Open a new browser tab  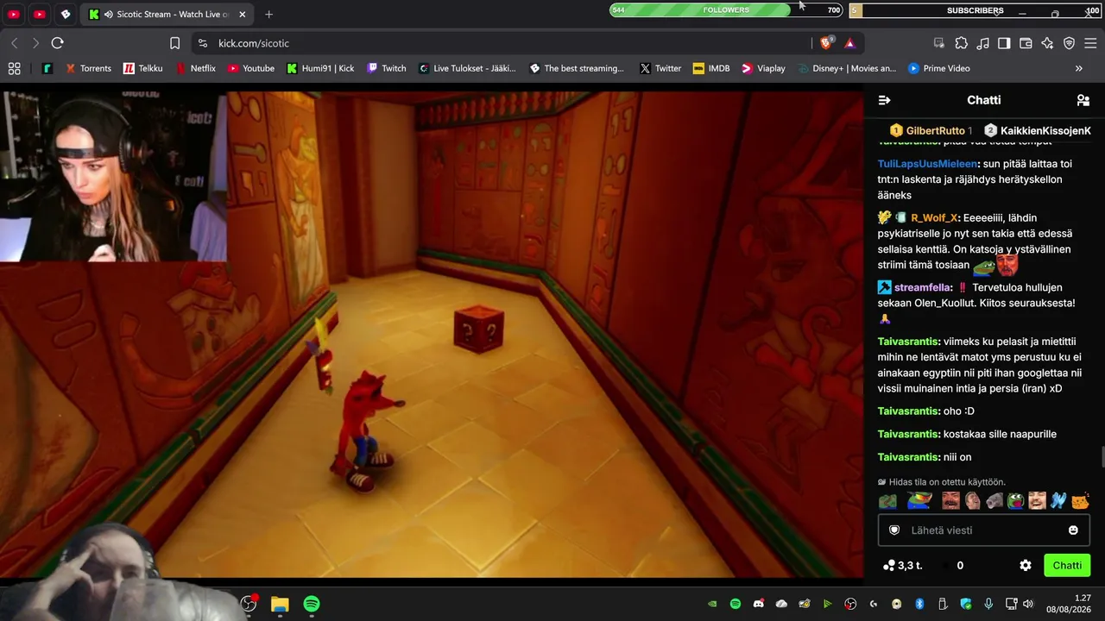tap(269, 15)
